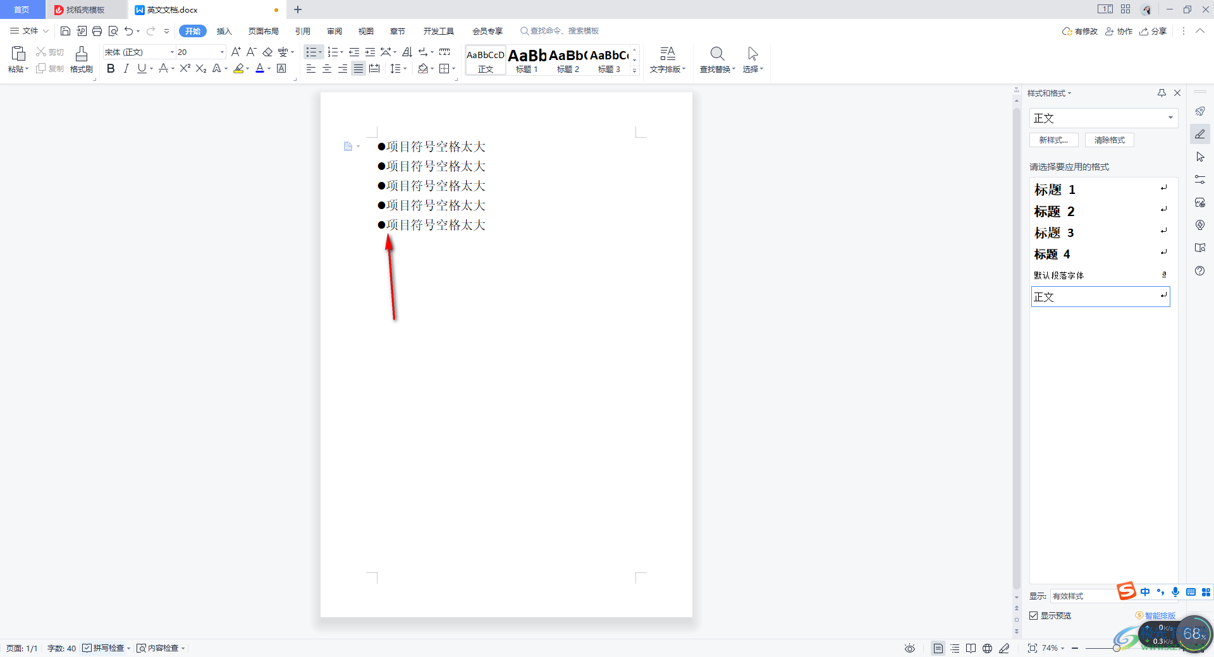Screen dimensions: 1214x657
Task: Apply Heading 1 style from ribbon gallery
Action: (527, 60)
